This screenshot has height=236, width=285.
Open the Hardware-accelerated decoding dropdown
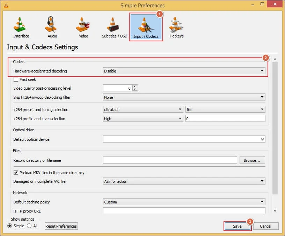[x=184, y=71]
